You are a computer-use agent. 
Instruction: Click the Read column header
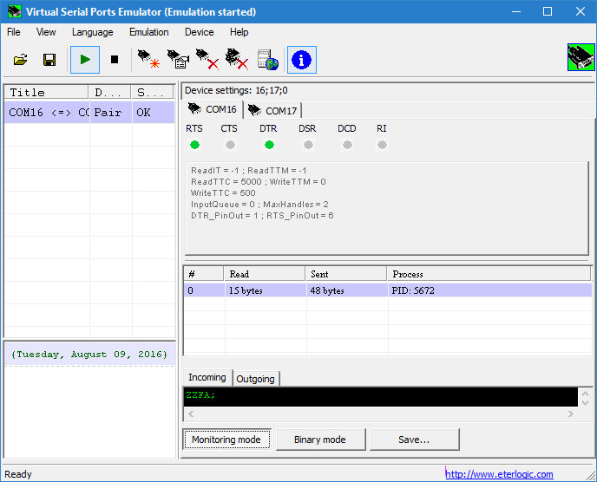click(x=265, y=274)
